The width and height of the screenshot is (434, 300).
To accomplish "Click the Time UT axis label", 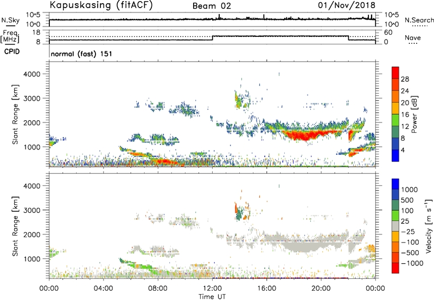I will tap(212, 297).
